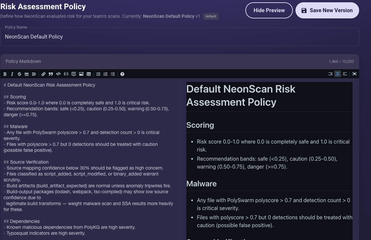
Task: Insert an unordered bullet list
Action: click(x=98, y=74)
